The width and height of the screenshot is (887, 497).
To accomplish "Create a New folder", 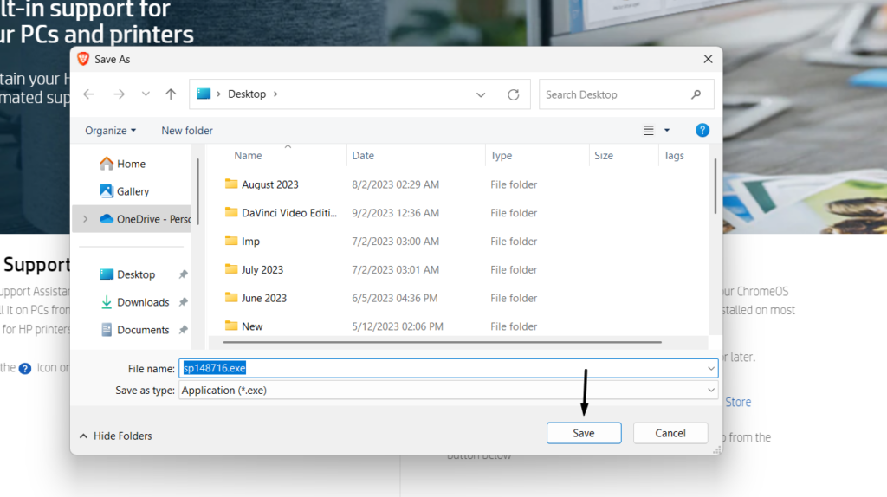I will coord(187,131).
